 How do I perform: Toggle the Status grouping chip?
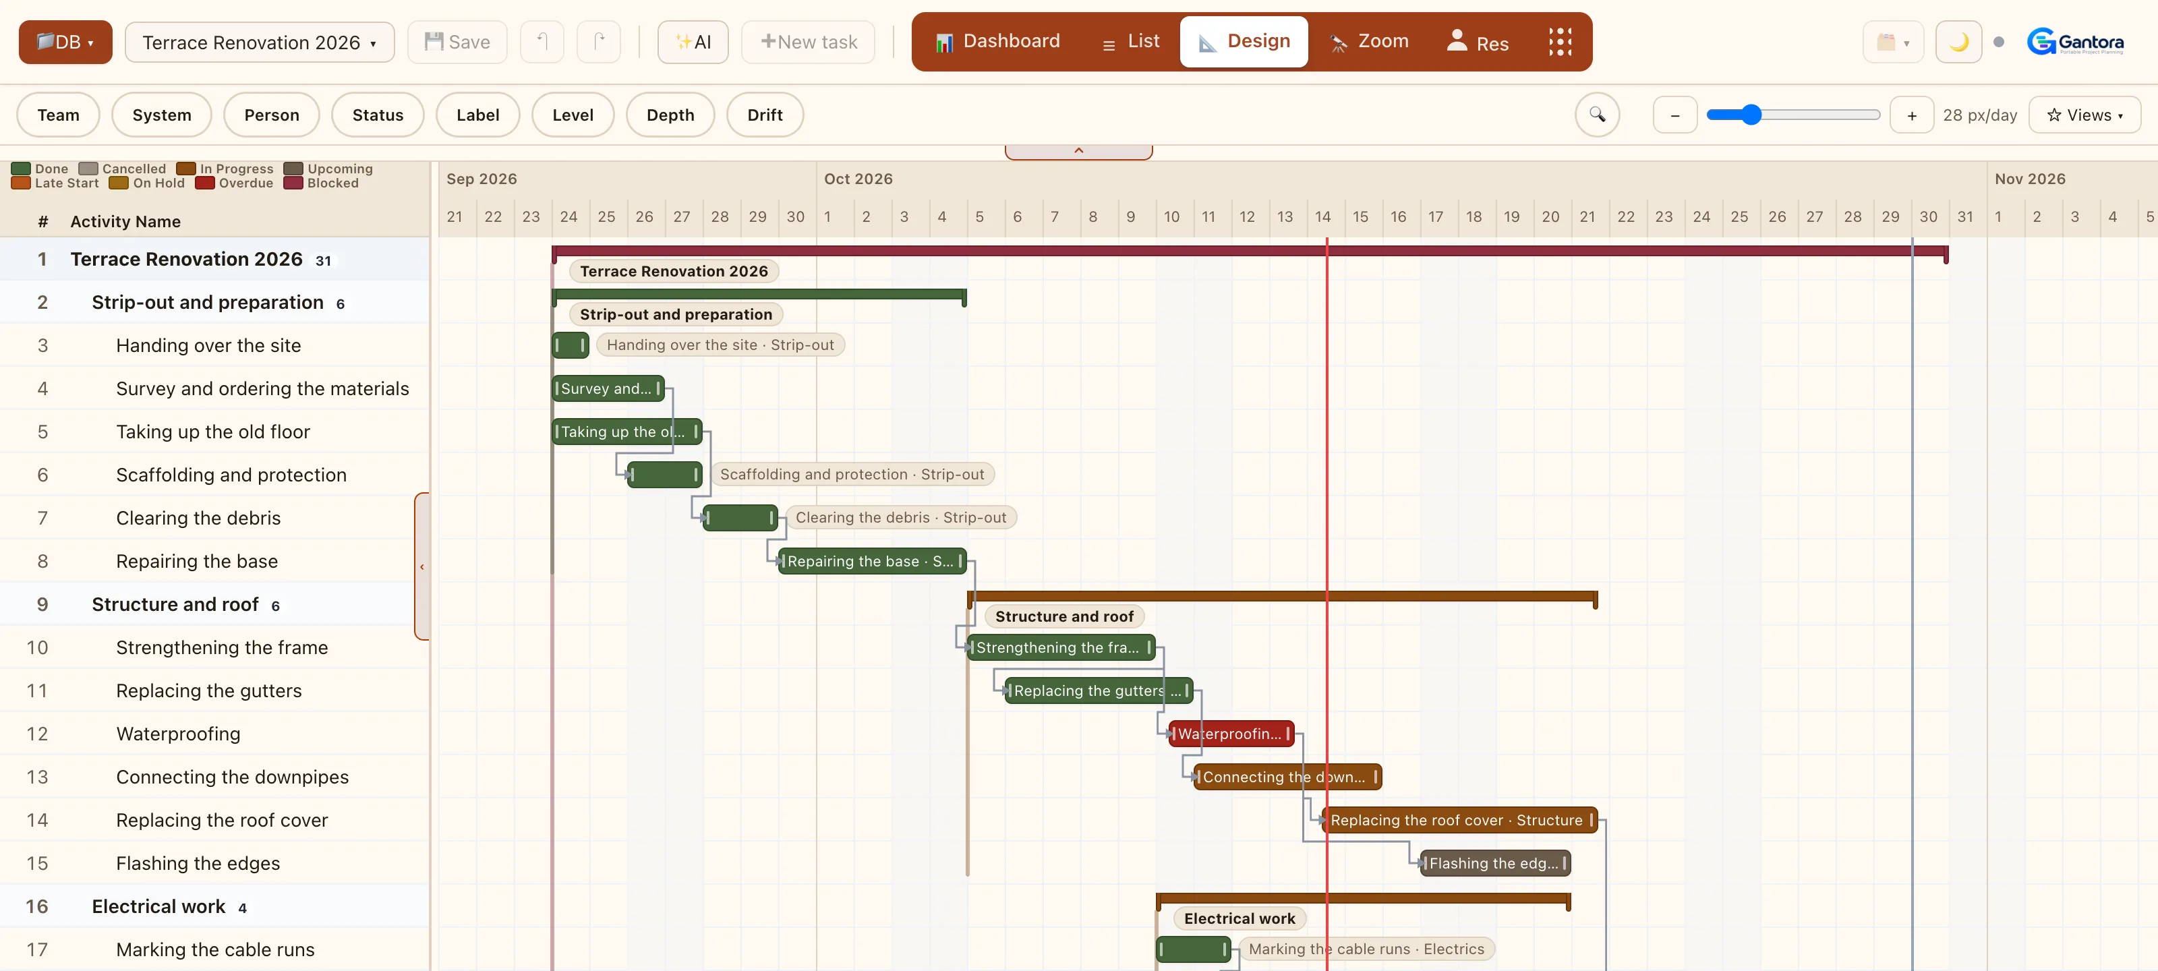378,115
